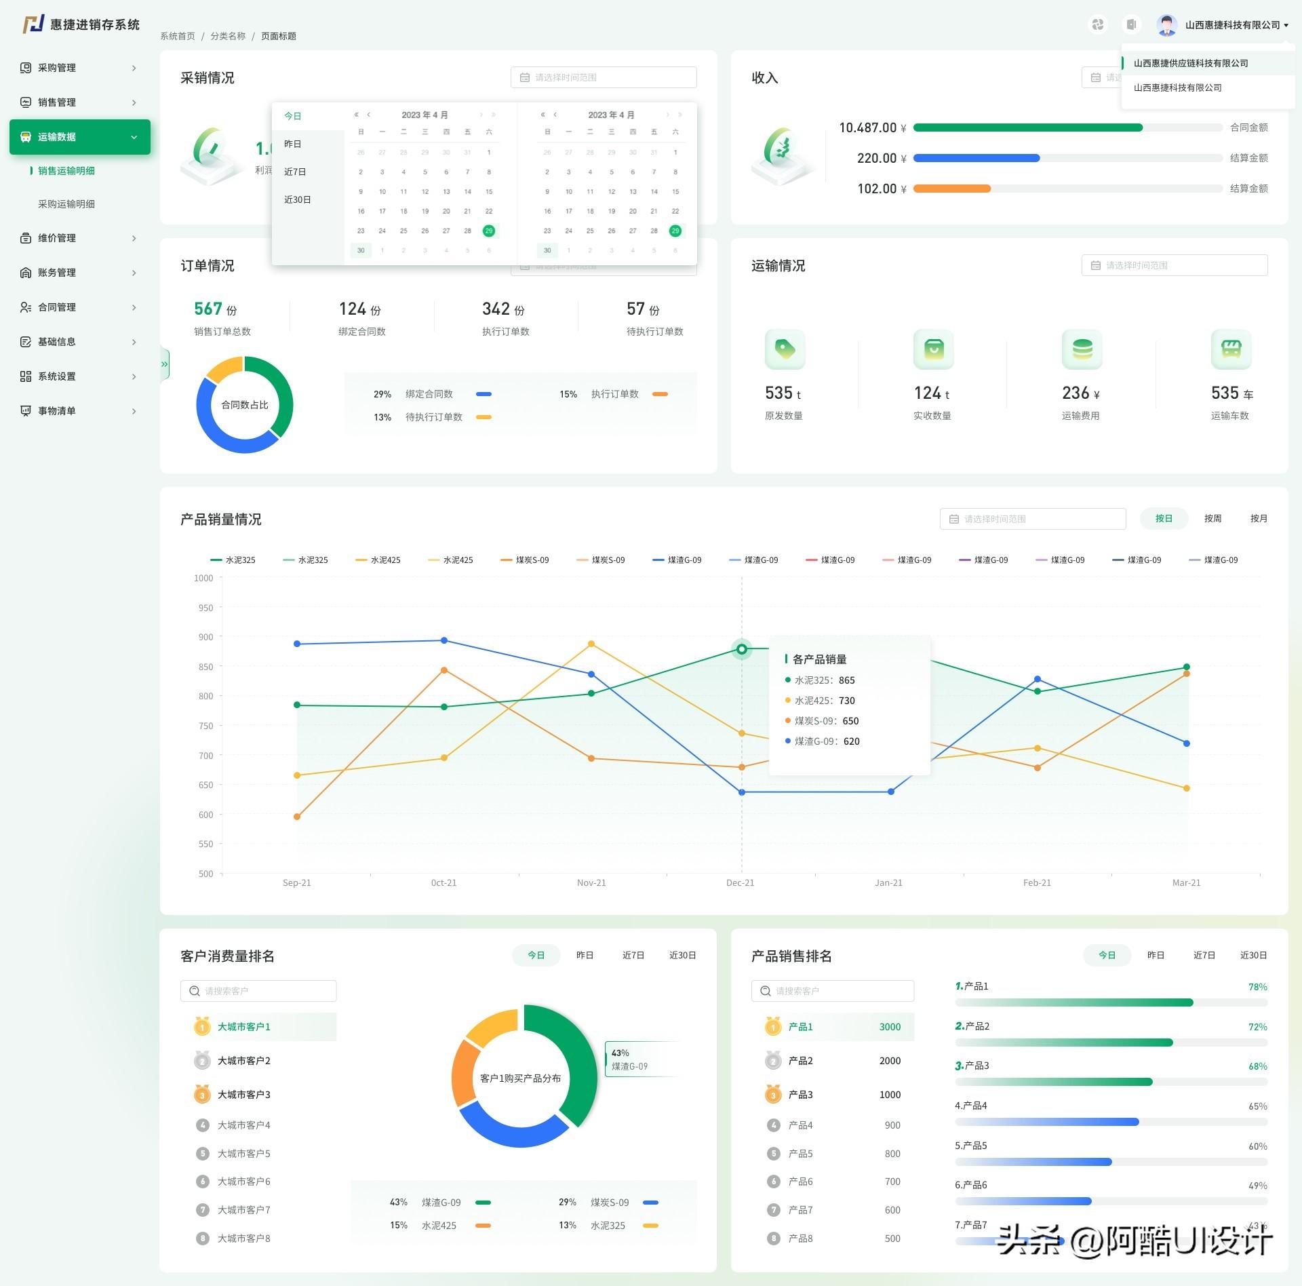Image resolution: width=1302 pixels, height=1286 pixels.
Task: Click the 合同管理 sidebar icon
Action: 26,307
